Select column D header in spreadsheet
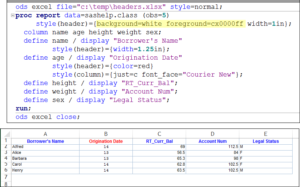300x187 pixels. (x=212, y=134)
